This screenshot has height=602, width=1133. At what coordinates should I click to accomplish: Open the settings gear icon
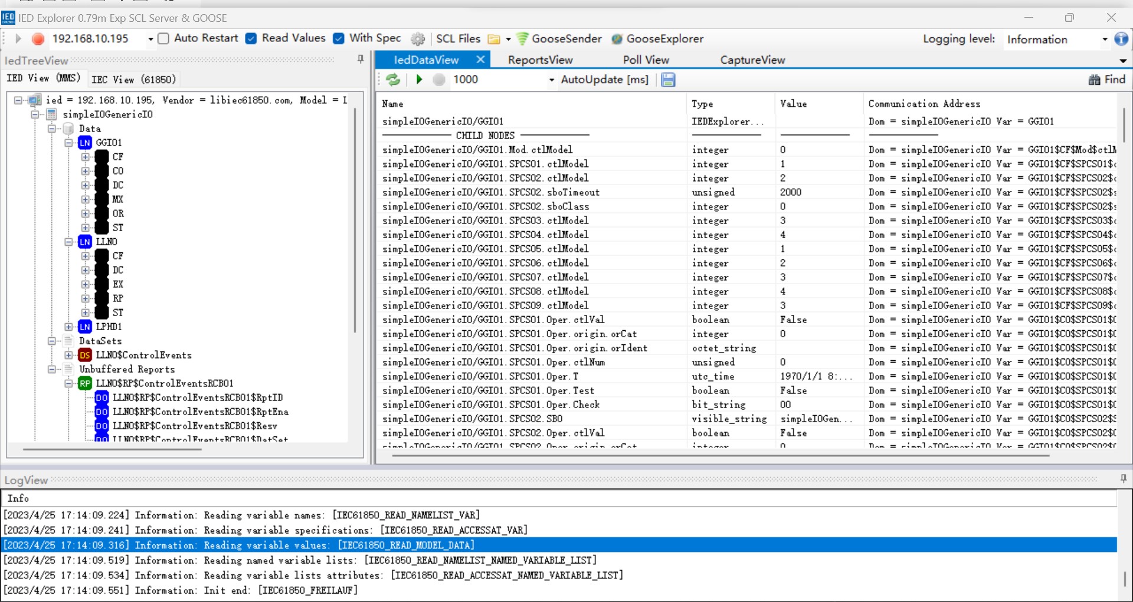point(418,39)
